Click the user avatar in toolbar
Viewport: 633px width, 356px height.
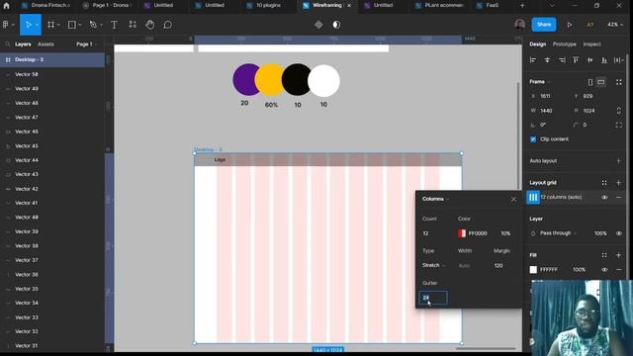point(520,24)
